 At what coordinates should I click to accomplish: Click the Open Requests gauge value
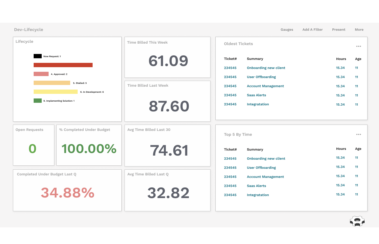click(32, 149)
